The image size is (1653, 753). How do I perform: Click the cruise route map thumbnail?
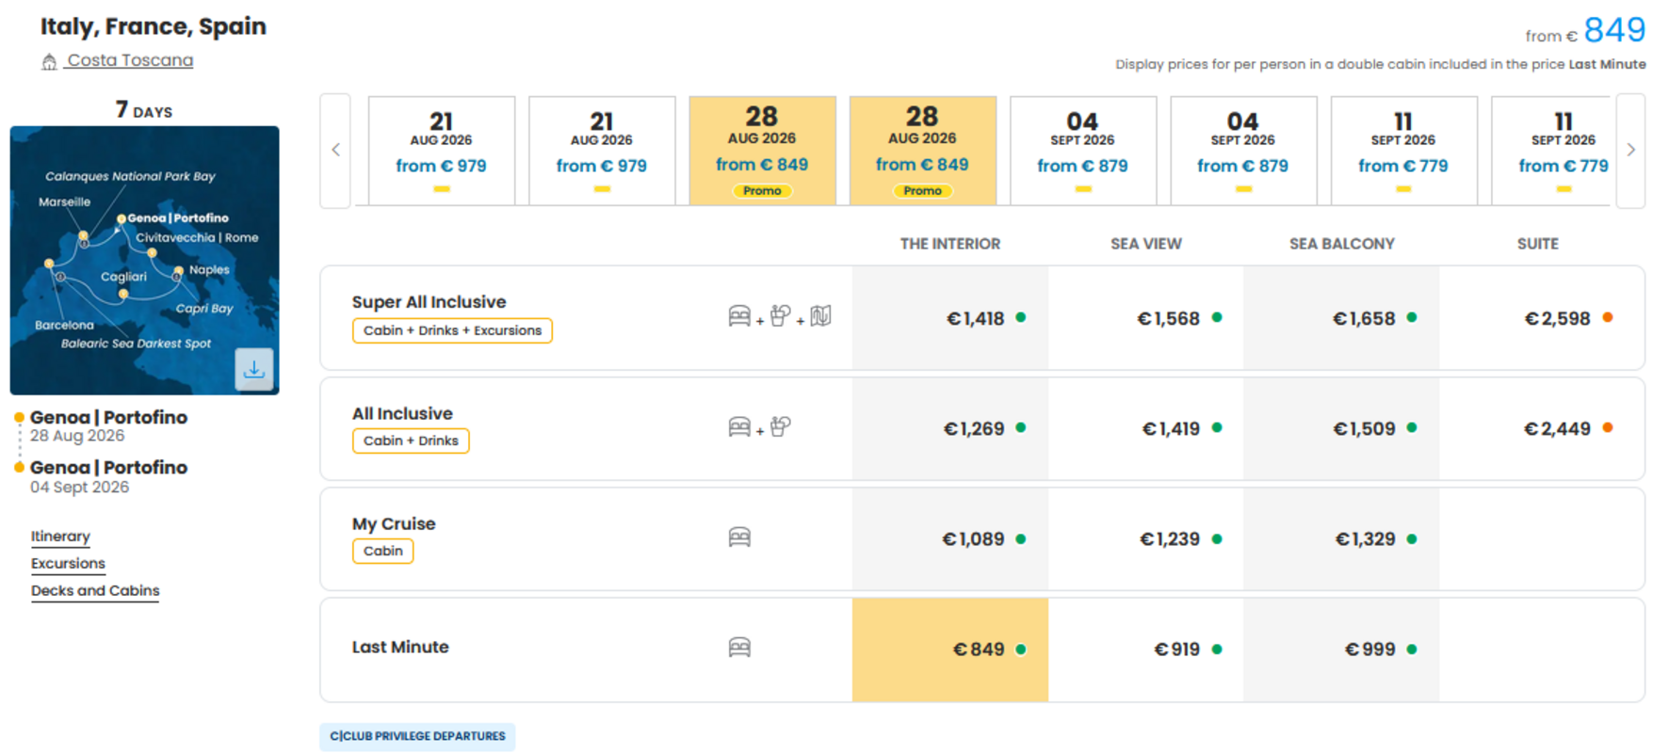click(144, 261)
